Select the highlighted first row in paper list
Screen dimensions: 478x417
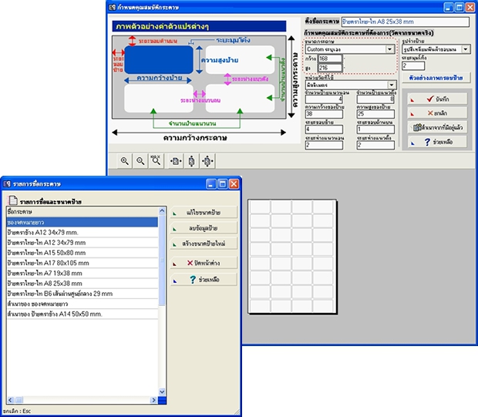click(82, 222)
